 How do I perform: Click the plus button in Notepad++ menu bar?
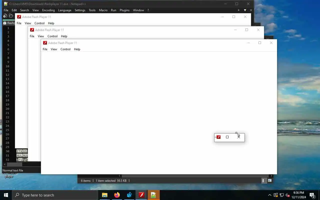point(238,10)
